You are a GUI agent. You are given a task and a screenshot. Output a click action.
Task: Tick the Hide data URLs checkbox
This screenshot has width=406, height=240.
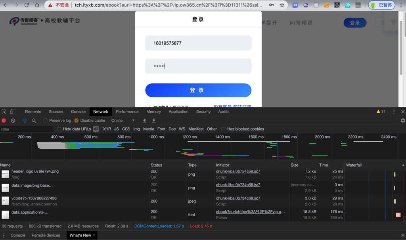(x=59, y=129)
